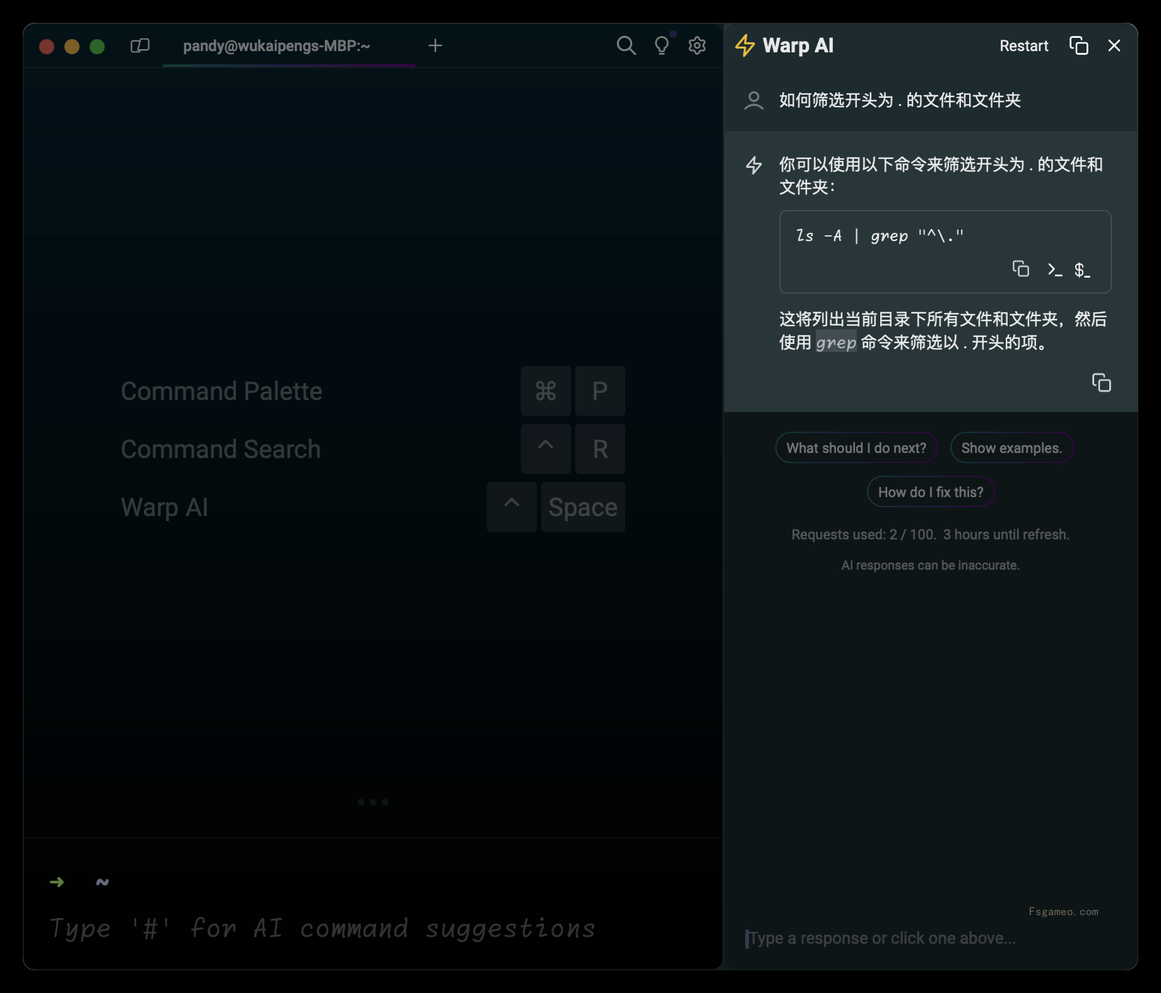This screenshot has width=1161, height=993.
Task: Click the green prompt arrow
Action: pyautogui.click(x=57, y=882)
